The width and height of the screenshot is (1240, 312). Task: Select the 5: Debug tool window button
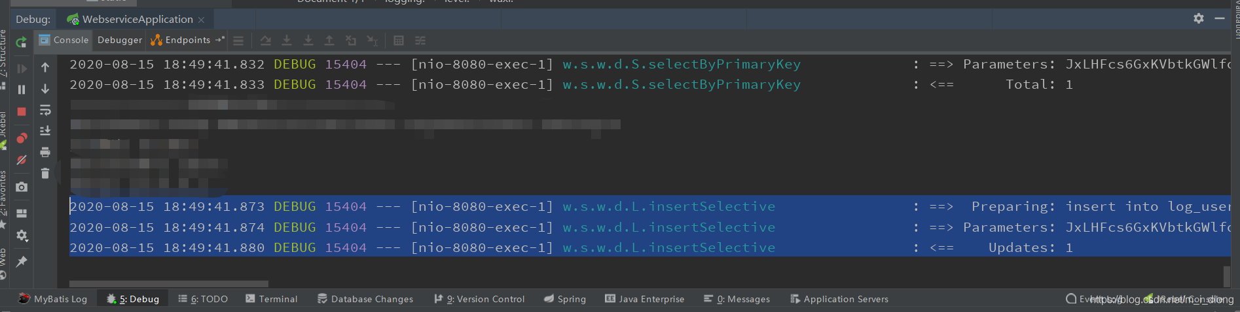[133, 299]
